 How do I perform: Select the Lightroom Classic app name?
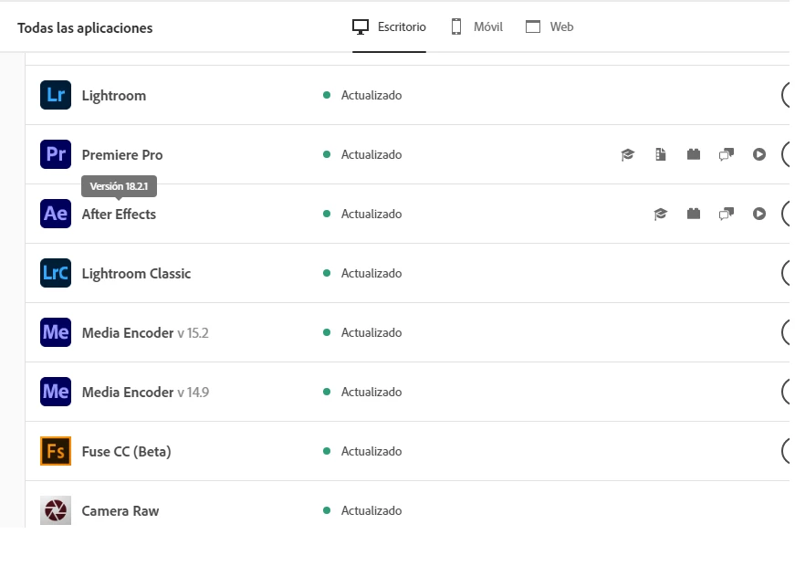(136, 273)
